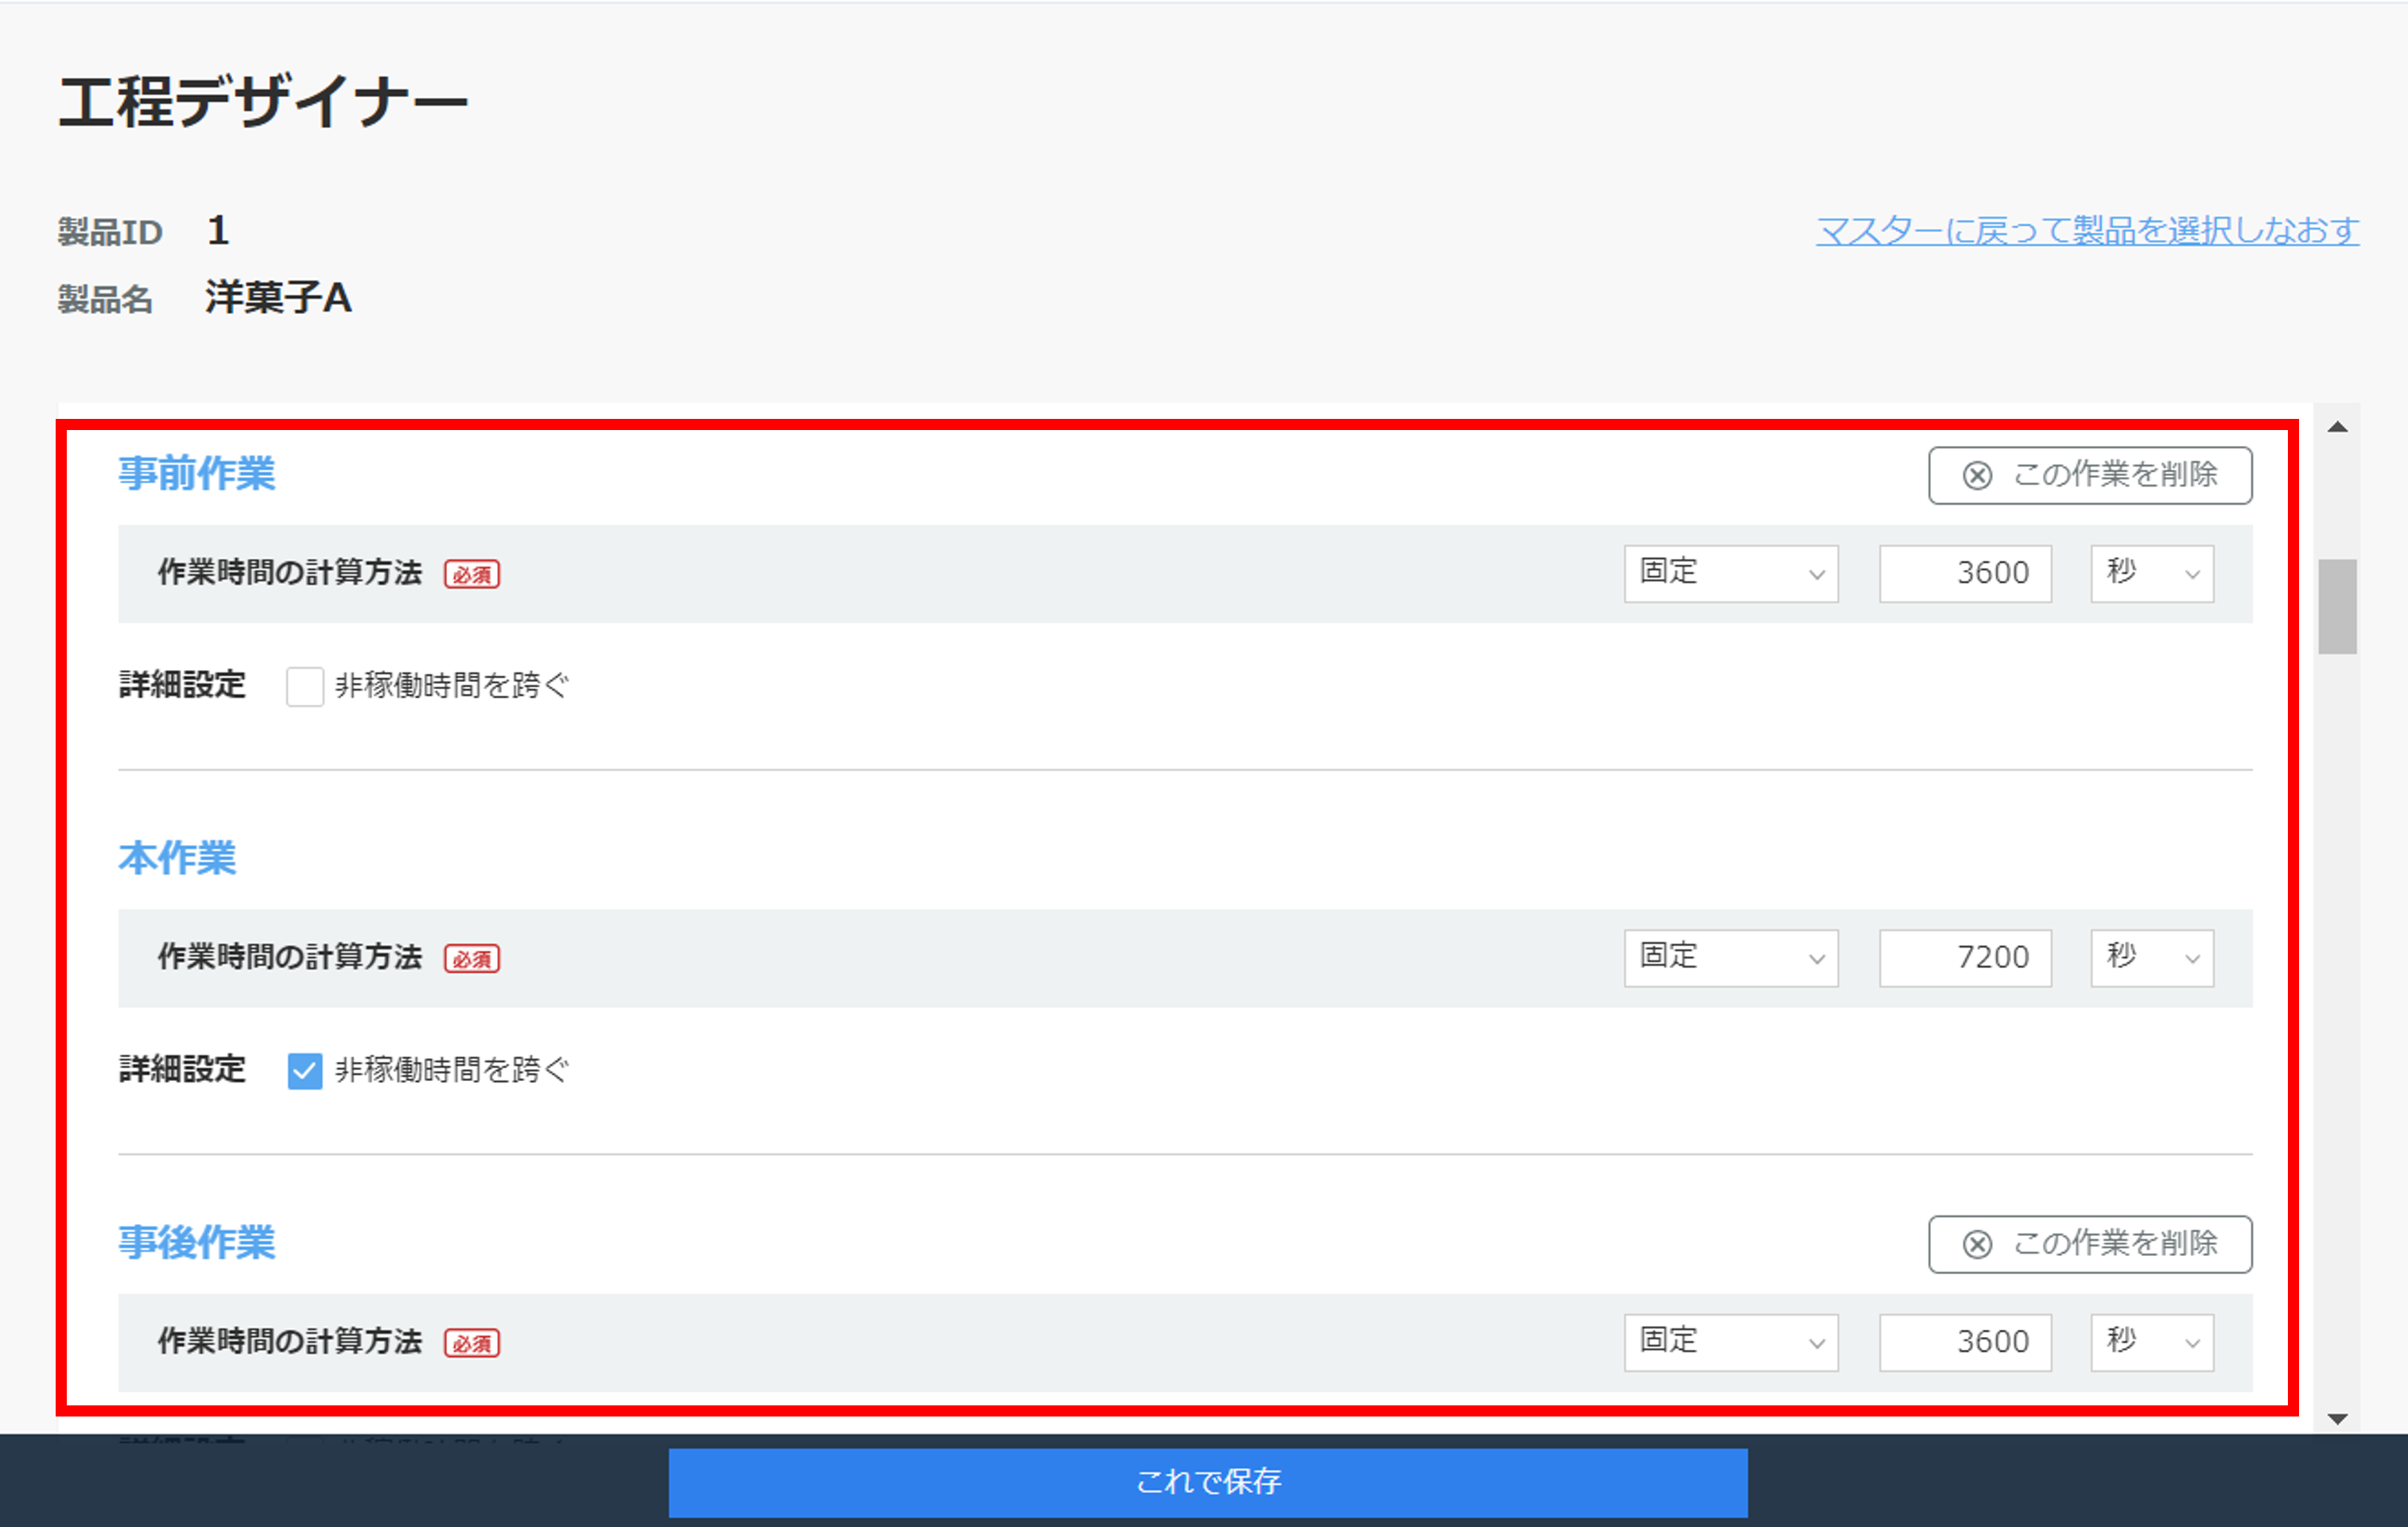Click the 必須 badge in 本作業 row
The height and width of the screenshot is (1527, 2408).
click(x=472, y=959)
